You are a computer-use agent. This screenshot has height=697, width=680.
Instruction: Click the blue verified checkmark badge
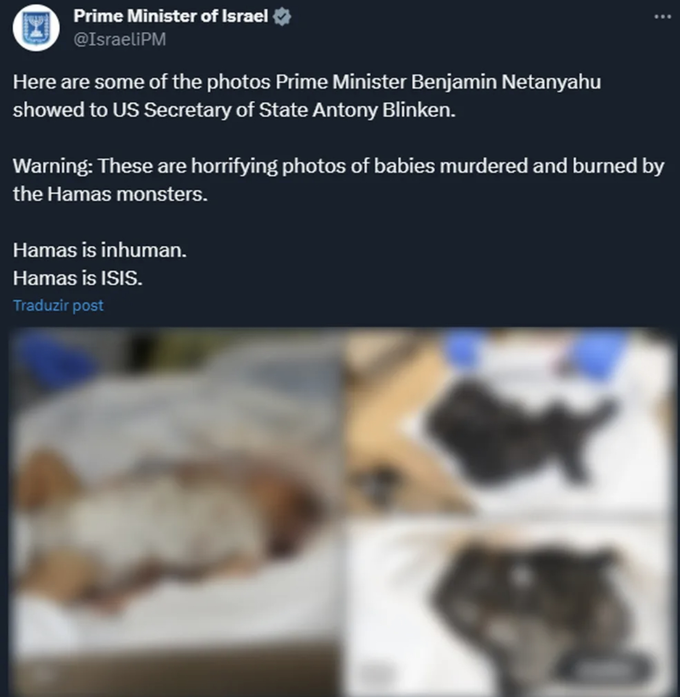point(281,16)
